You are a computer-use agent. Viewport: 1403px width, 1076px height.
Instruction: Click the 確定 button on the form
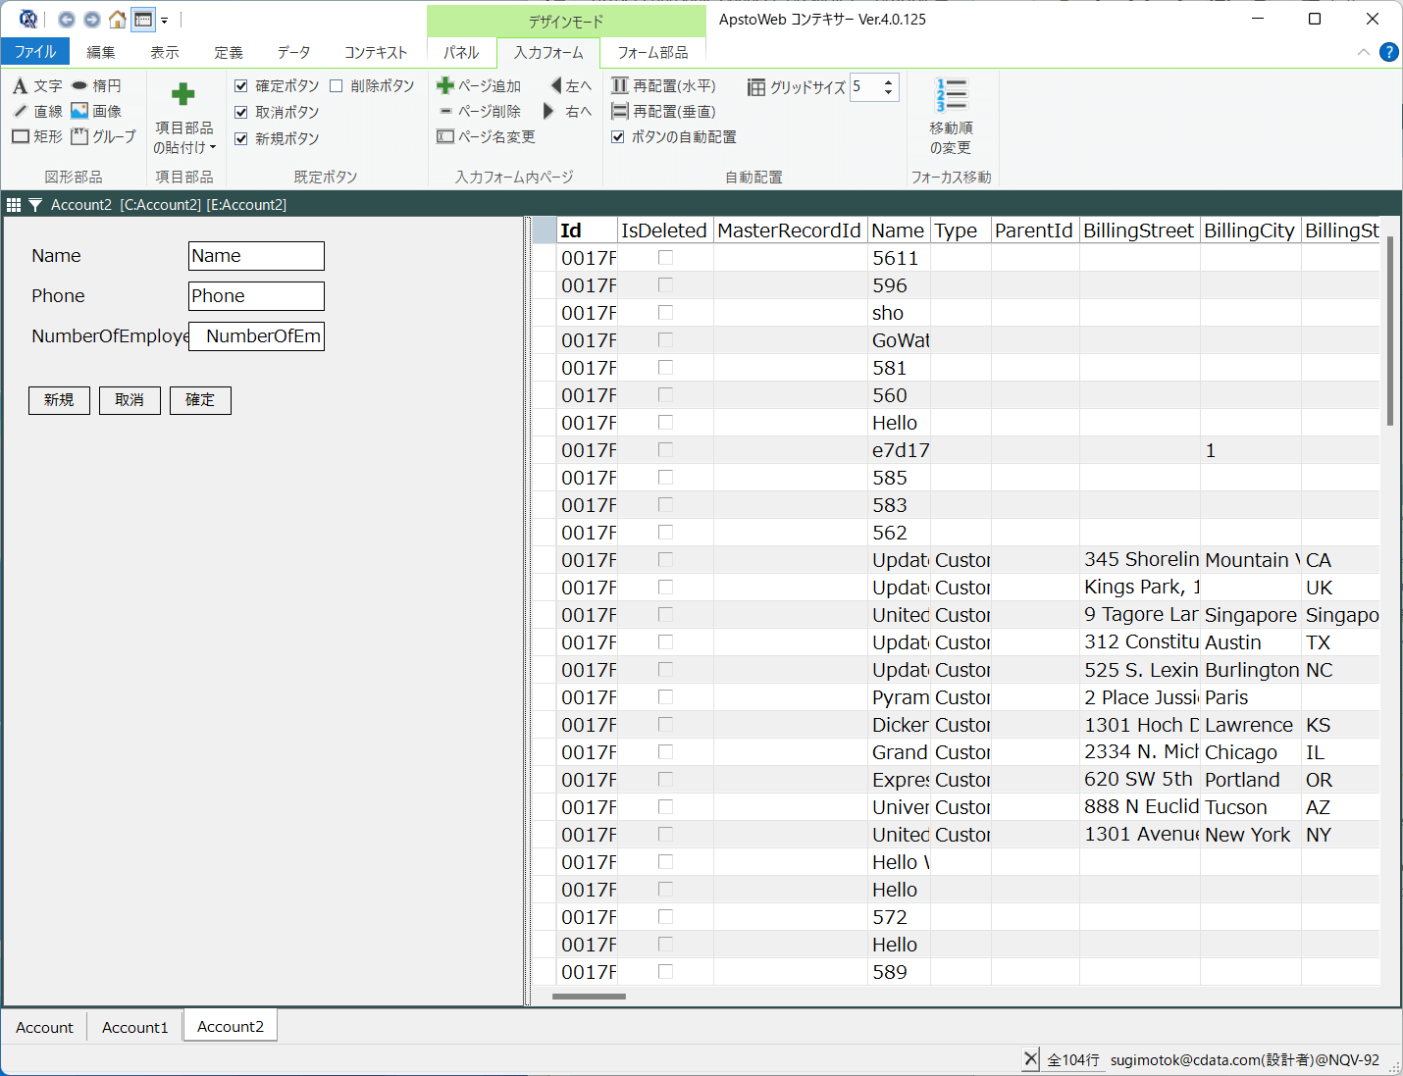tap(200, 400)
